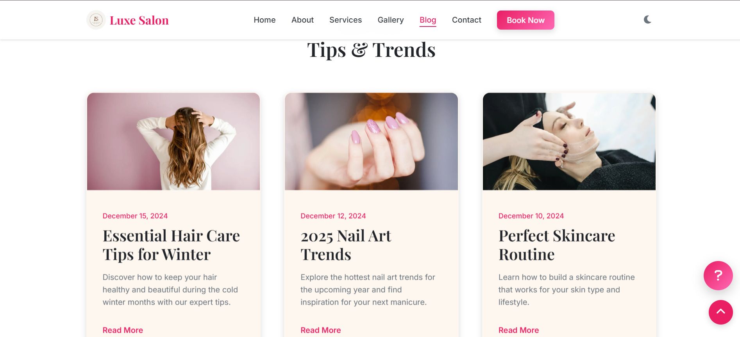Click the active Blog nav item

pyautogui.click(x=428, y=20)
